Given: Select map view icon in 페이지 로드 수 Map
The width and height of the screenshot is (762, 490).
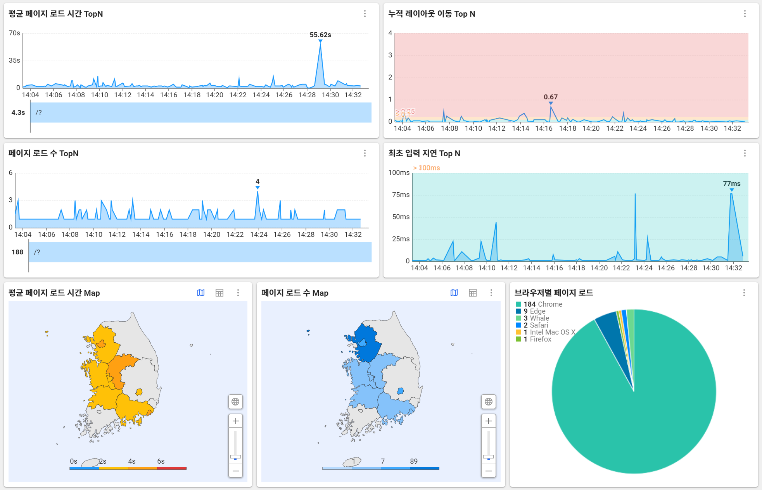Looking at the screenshot, I should click(x=454, y=293).
